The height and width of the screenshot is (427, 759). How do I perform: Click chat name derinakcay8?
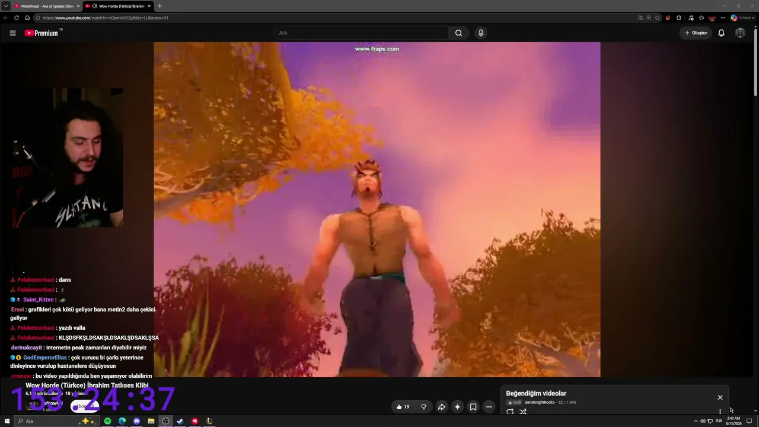(x=27, y=348)
